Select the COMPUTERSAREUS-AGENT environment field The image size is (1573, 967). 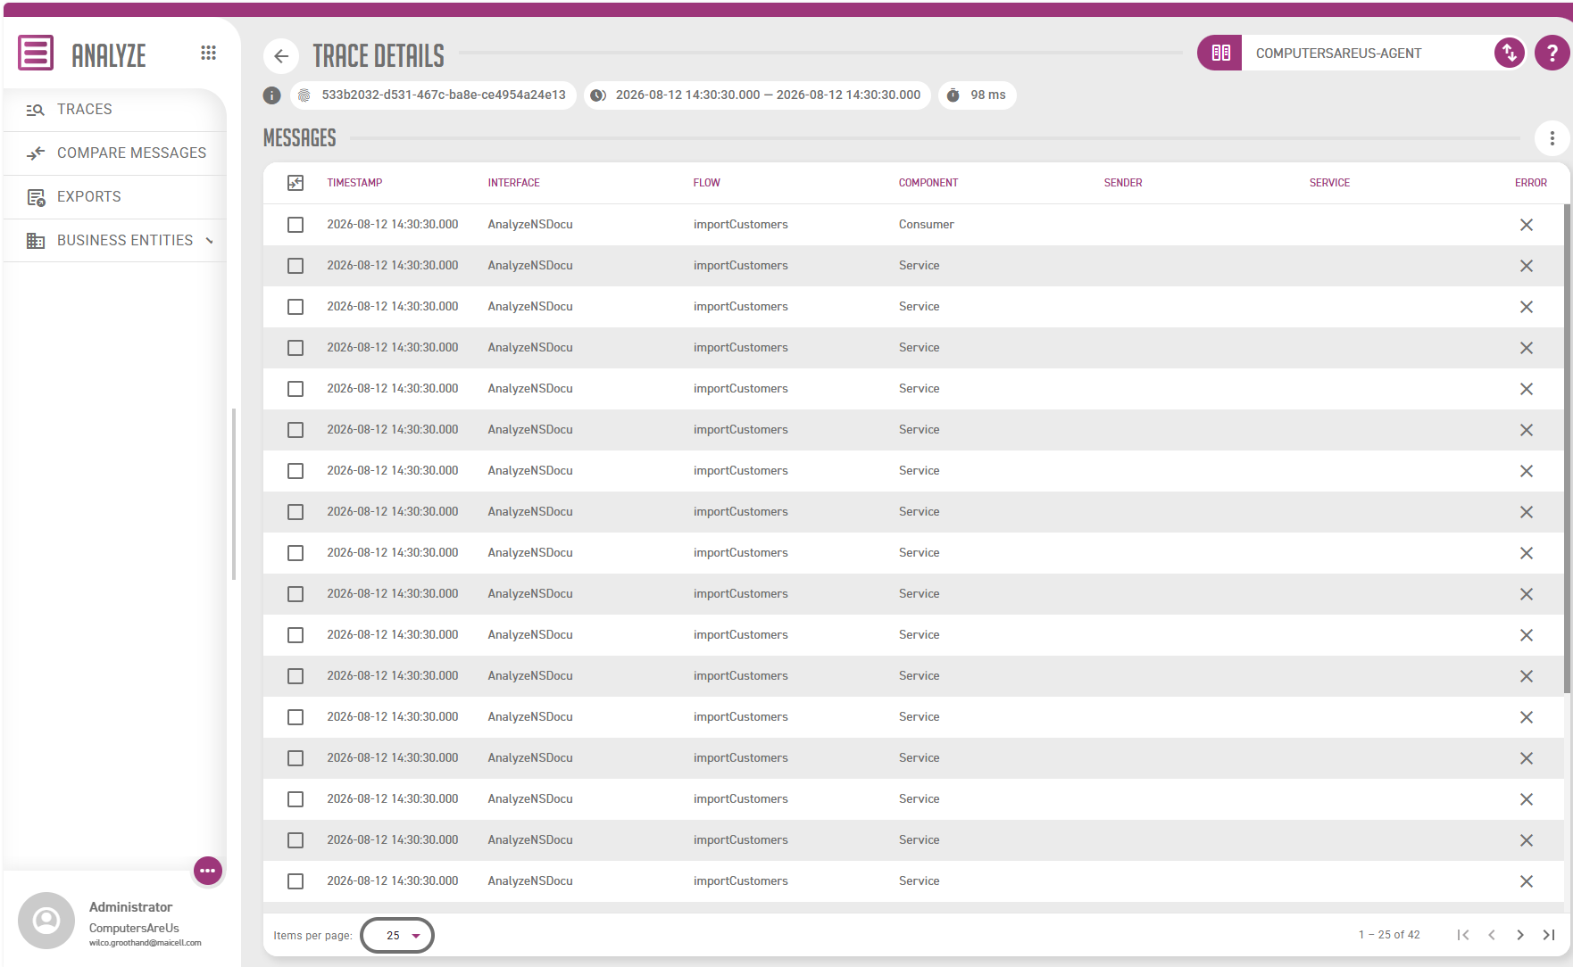(1367, 54)
